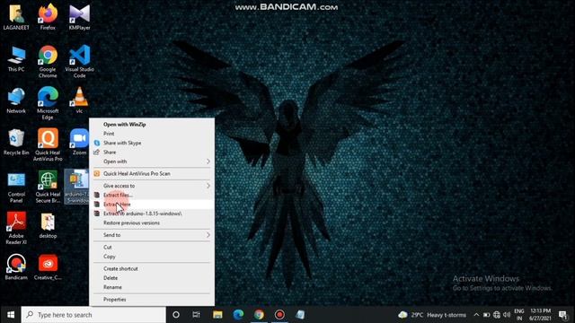Screen dimensions: 575x323
Task: Show hidden system tray icons
Action: pos(476,315)
